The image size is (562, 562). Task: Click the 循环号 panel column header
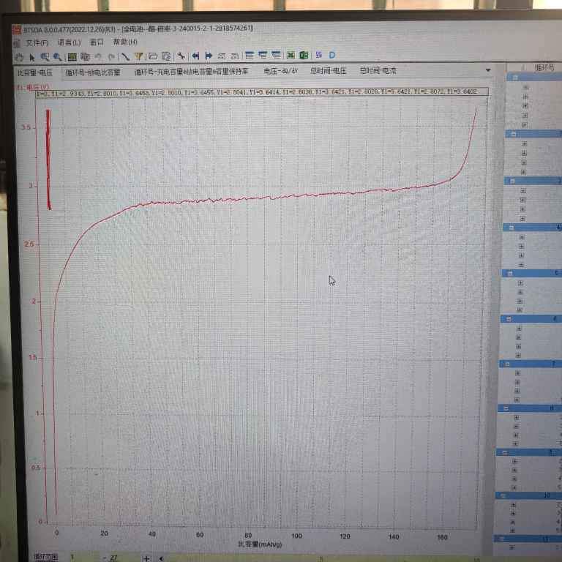point(544,67)
